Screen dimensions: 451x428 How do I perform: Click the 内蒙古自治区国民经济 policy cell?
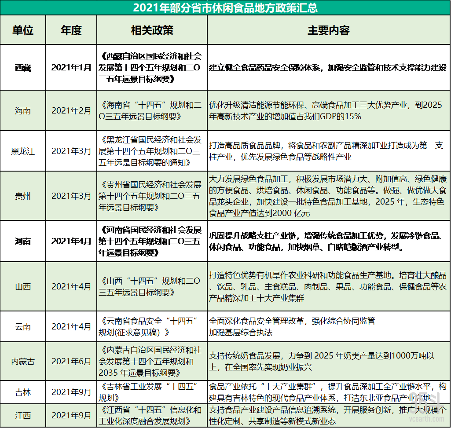point(152,361)
